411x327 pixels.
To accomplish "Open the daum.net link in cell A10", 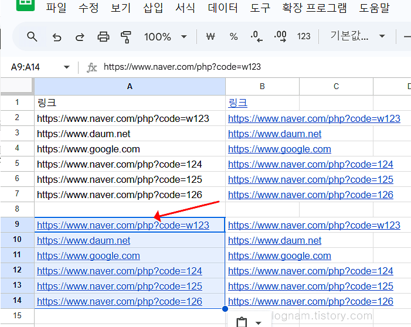I will (x=83, y=240).
